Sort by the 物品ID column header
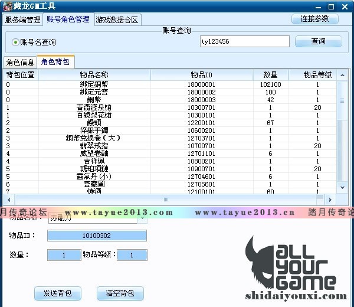The image size is (354, 307). [x=201, y=75]
